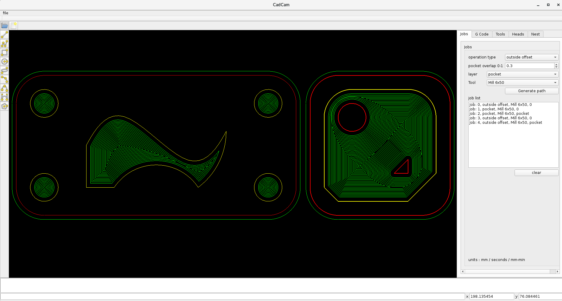
Task: Click the horizontal scrollbar in Jobs panel
Action: pyautogui.click(x=510, y=271)
